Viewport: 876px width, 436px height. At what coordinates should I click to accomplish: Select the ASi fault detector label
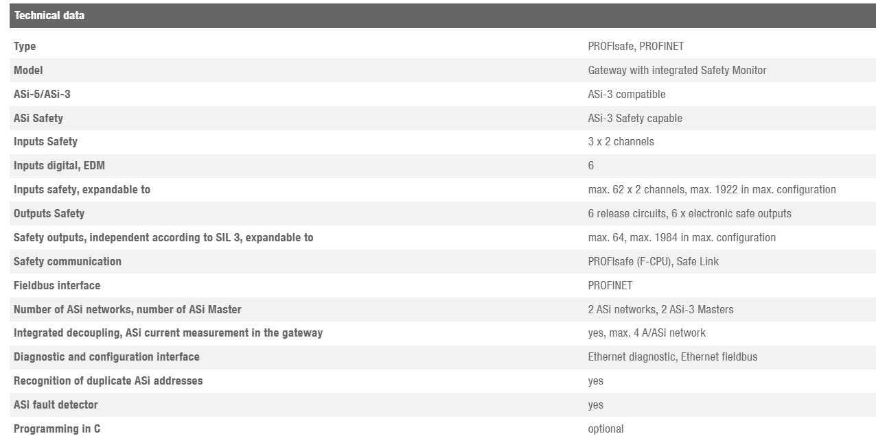click(x=56, y=405)
